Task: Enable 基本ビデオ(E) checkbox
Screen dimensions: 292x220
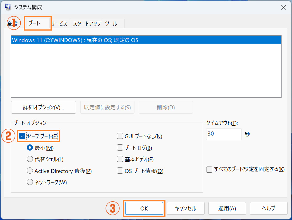Action: click(x=120, y=159)
